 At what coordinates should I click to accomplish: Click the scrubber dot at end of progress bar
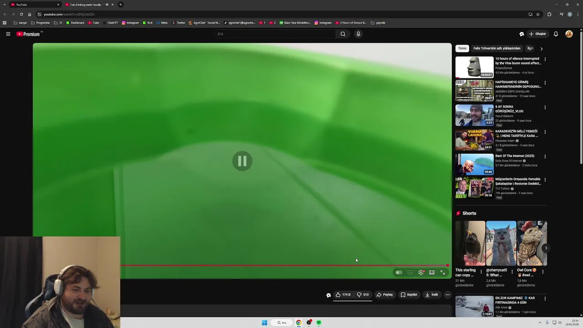coord(448,265)
